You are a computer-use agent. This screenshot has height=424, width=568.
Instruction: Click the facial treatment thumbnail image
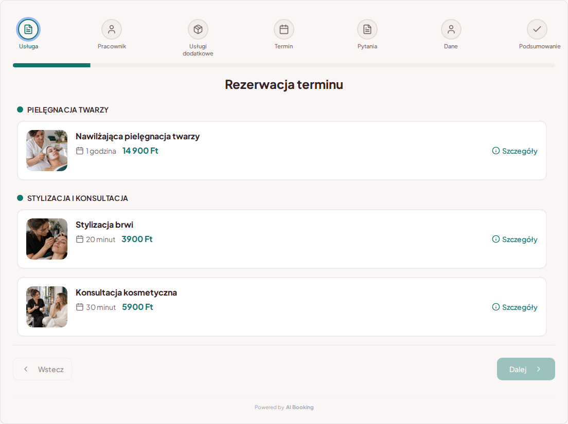pos(47,151)
